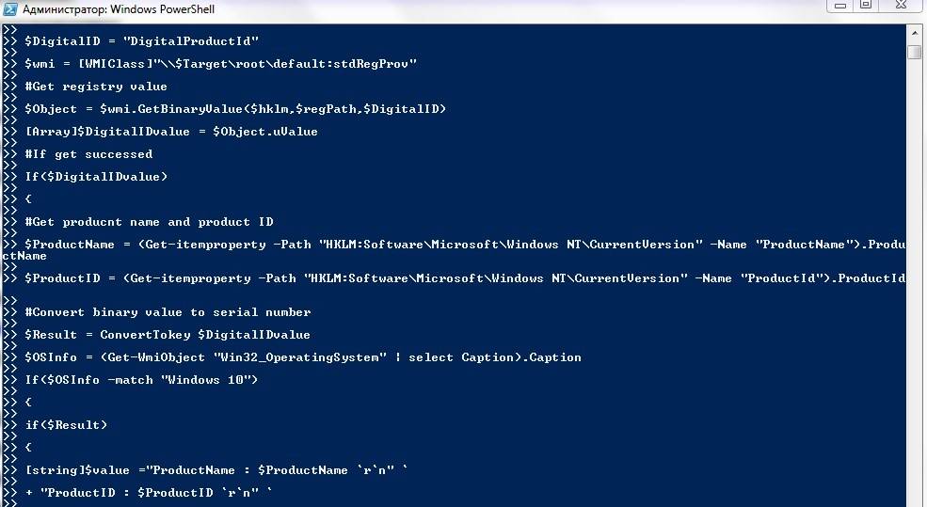Click the "#Convert binary value" comment line
The width and height of the screenshot is (927, 507).
pos(168,312)
